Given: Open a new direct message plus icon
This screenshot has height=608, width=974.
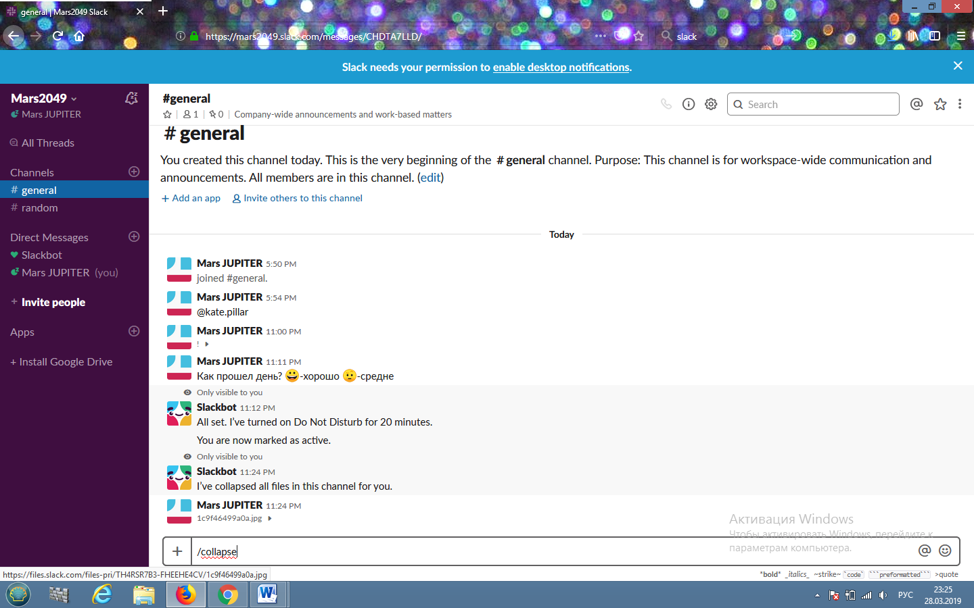Looking at the screenshot, I should pos(134,236).
